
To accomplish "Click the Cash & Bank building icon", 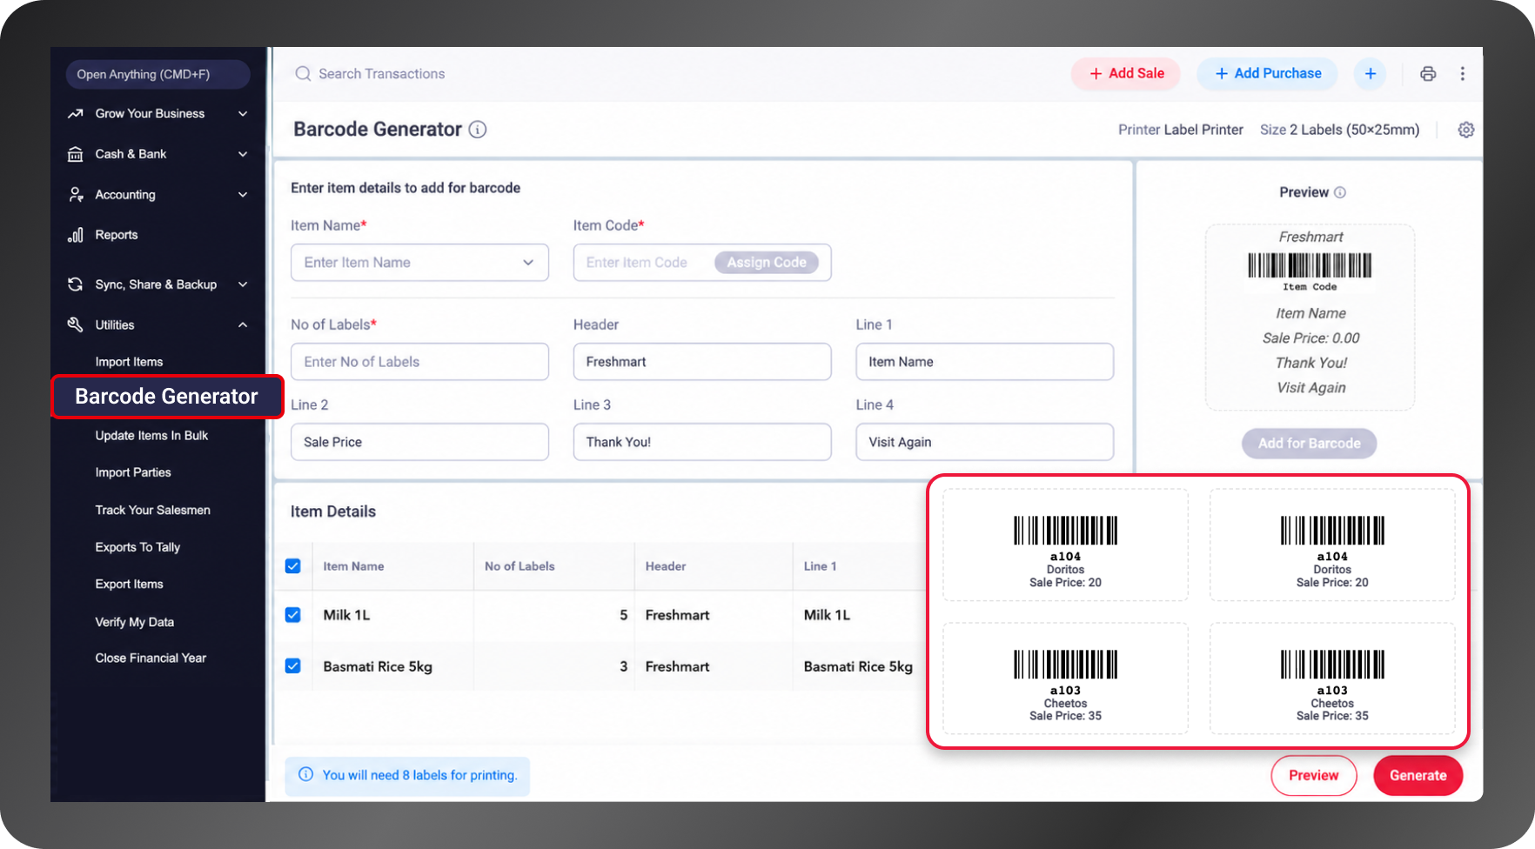I will tap(76, 154).
